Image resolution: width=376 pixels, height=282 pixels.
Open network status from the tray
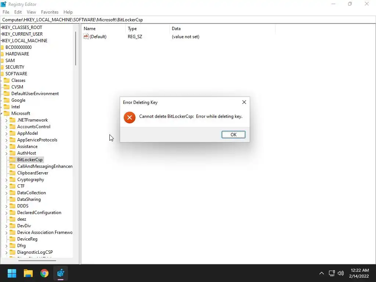[332, 273]
